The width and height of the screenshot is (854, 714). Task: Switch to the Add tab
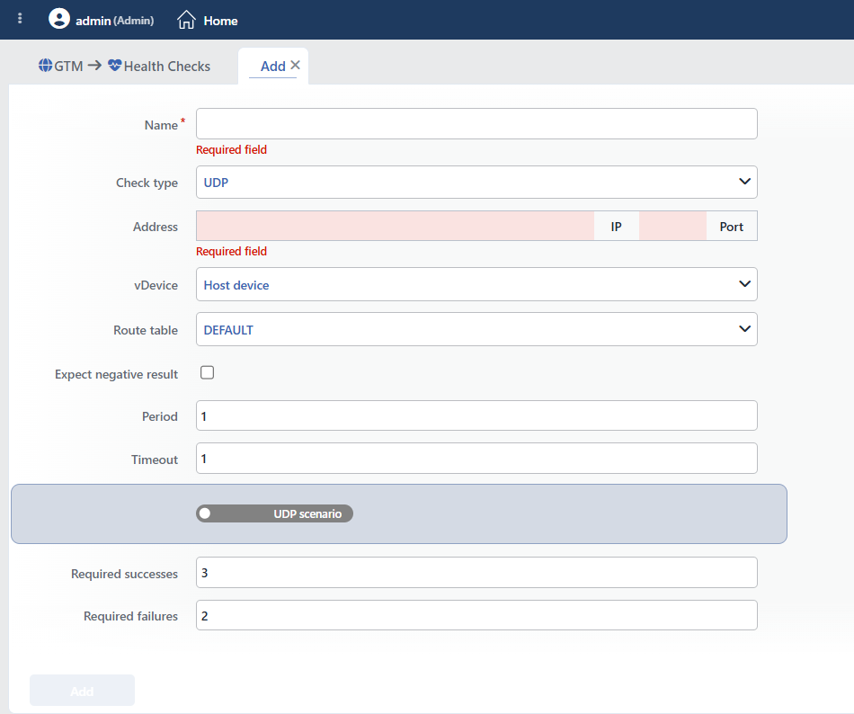tap(273, 66)
